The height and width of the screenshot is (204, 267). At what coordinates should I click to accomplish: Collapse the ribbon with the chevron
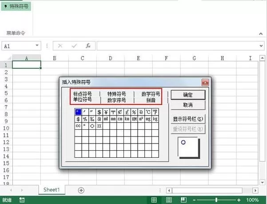(x=261, y=34)
